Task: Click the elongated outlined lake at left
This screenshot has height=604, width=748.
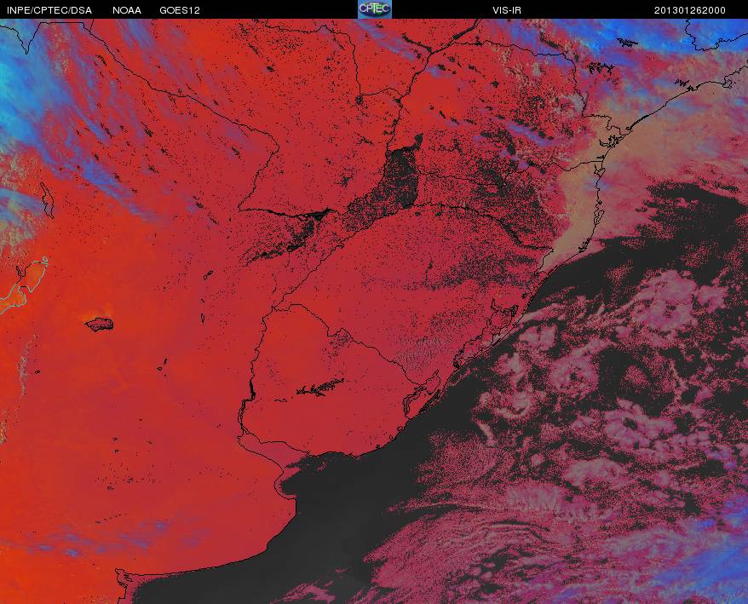Action: pos(47,200)
